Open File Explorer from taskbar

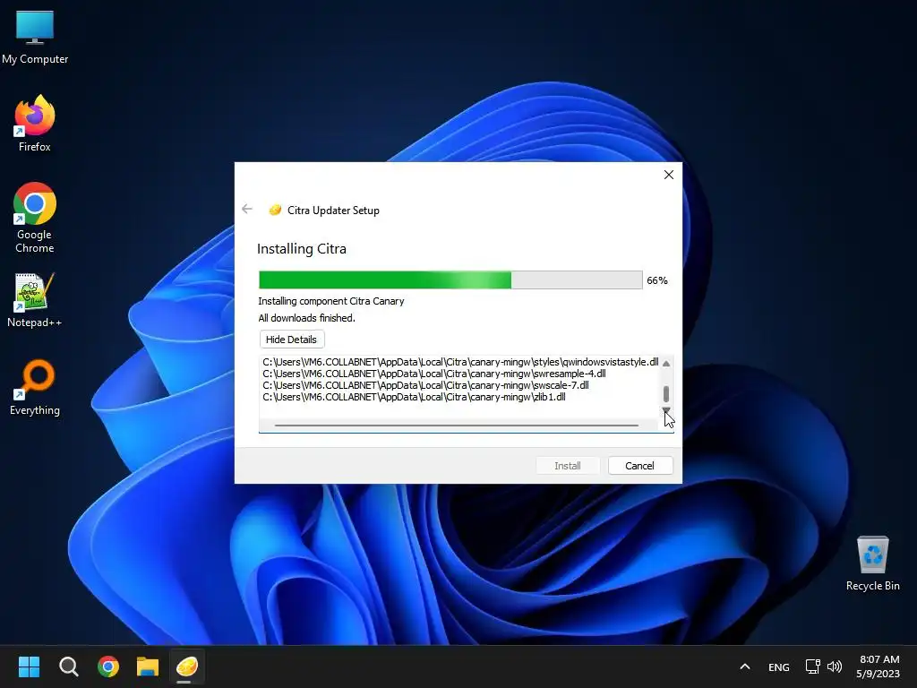[x=148, y=666]
